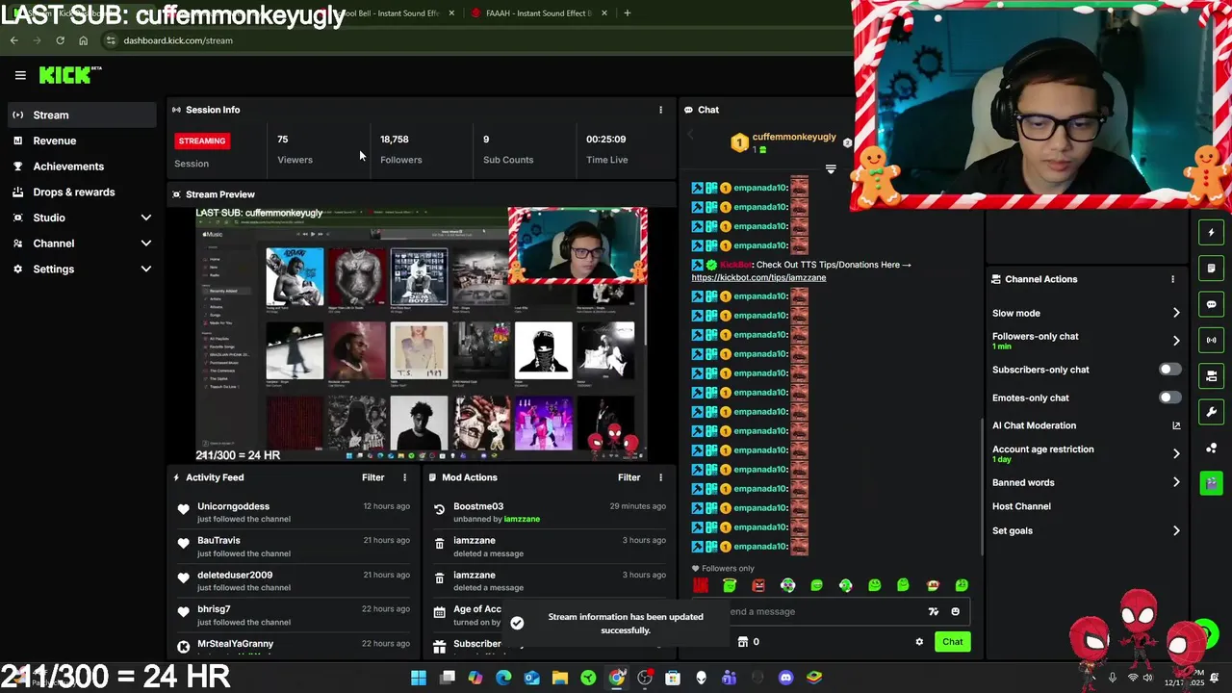
Task: Go to browser home page
Action: point(83,40)
